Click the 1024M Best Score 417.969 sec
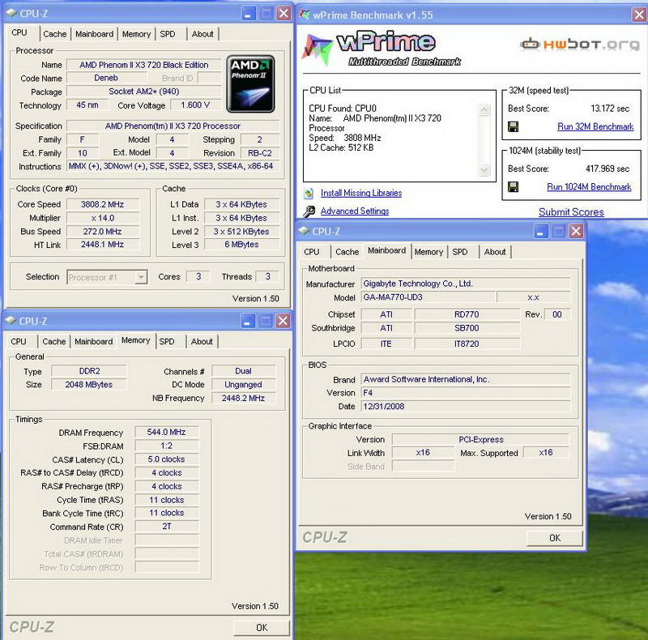 (607, 169)
